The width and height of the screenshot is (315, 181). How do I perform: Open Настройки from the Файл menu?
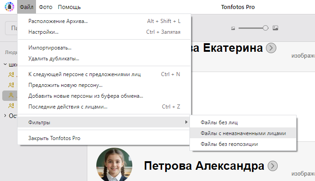click(43, 32)
